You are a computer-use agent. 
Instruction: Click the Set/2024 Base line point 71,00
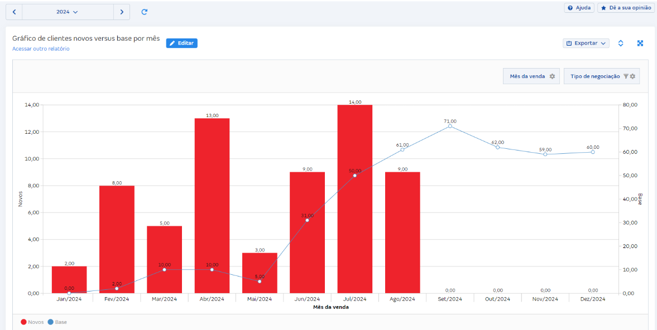coord(450,126)
